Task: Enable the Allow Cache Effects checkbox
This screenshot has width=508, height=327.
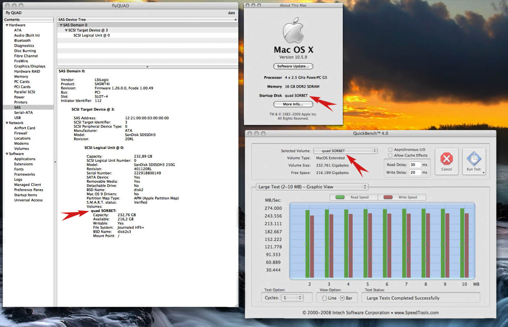Action: (390, 155)
